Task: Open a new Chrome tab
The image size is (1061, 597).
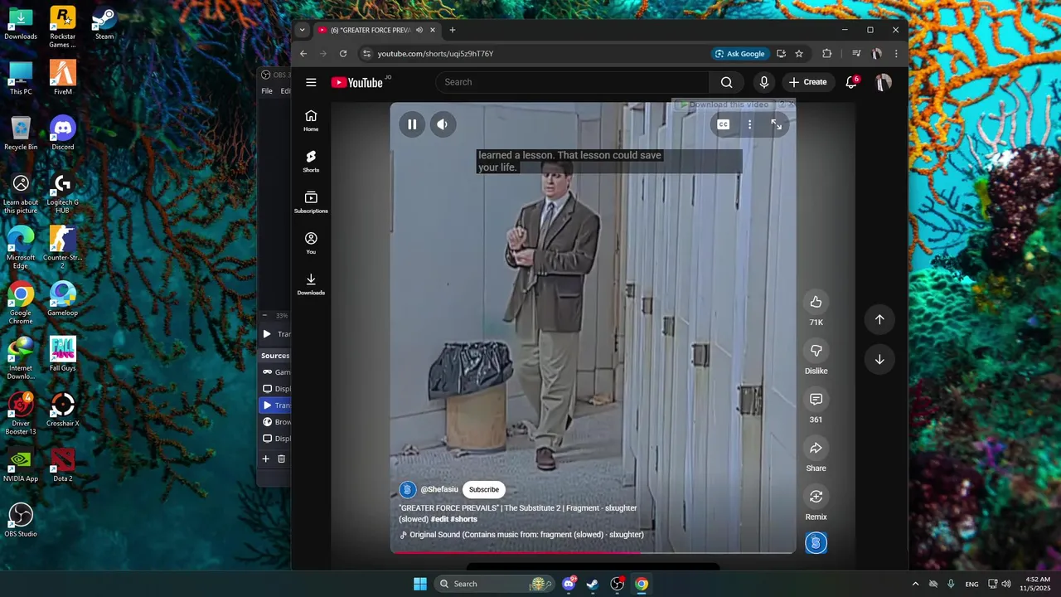Action: click(x=452, y=30)
